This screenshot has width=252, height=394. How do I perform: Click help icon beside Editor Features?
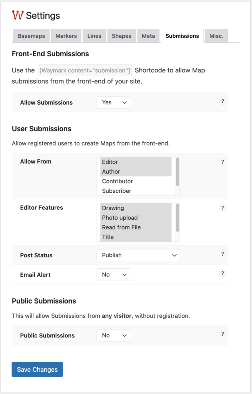click(222, 208)
